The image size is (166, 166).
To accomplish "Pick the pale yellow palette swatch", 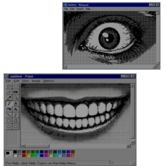I will [x=51, y=156].
